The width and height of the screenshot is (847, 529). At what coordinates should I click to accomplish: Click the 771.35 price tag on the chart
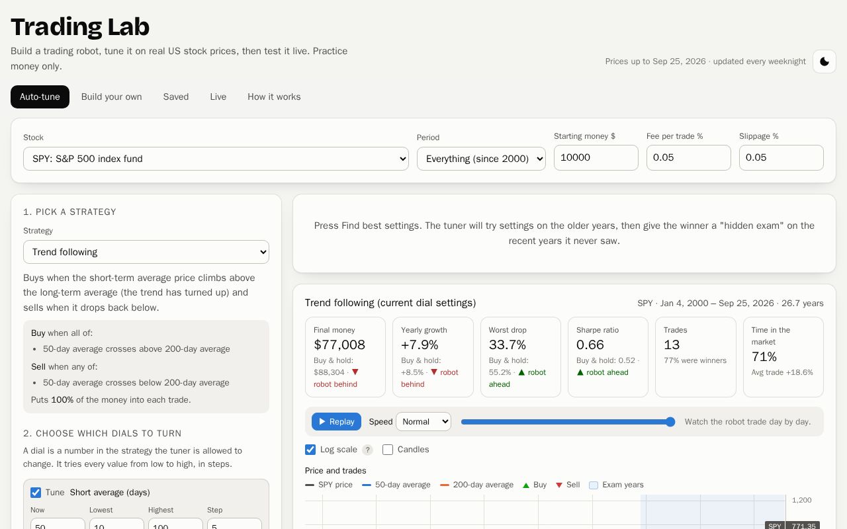[803, 526]
